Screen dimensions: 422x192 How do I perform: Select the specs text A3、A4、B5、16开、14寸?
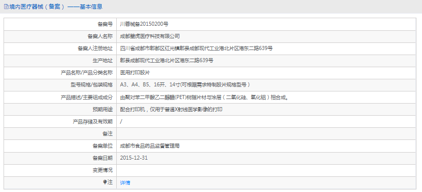pyautogui.click(x=185, y=85)
